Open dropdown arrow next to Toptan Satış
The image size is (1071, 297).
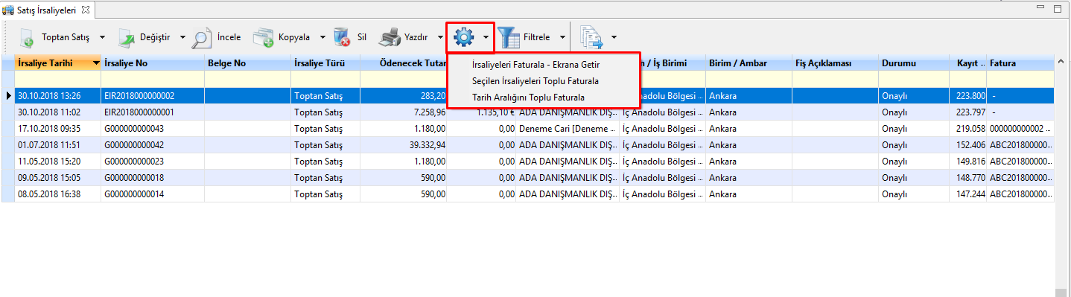point(102,36)
